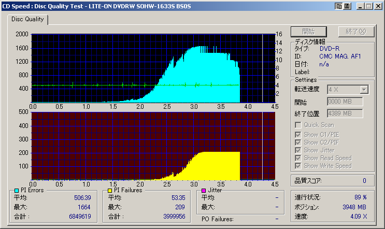
Task: Click the ポジション position value 3948 MB
Action: [354, 207]
